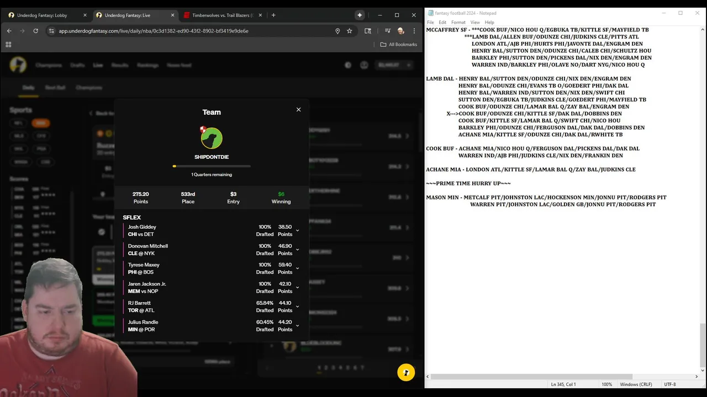
Task: Click the Underdog logo in the site header
Action: 18,65
